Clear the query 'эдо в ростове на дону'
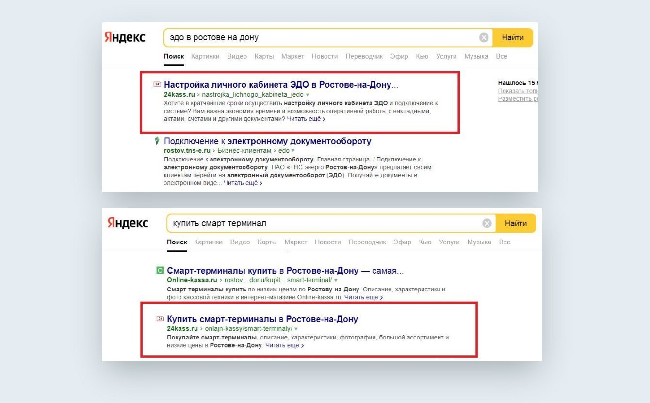The height and width of the screenshot is (403, 650). click(x=484, y=38)
